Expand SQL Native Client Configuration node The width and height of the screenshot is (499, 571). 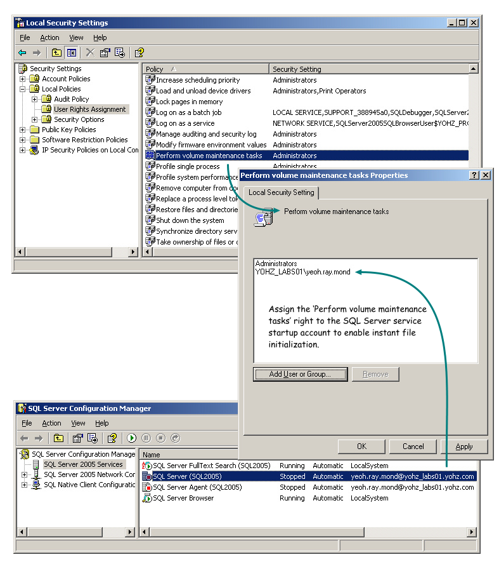tap(25, 485)
